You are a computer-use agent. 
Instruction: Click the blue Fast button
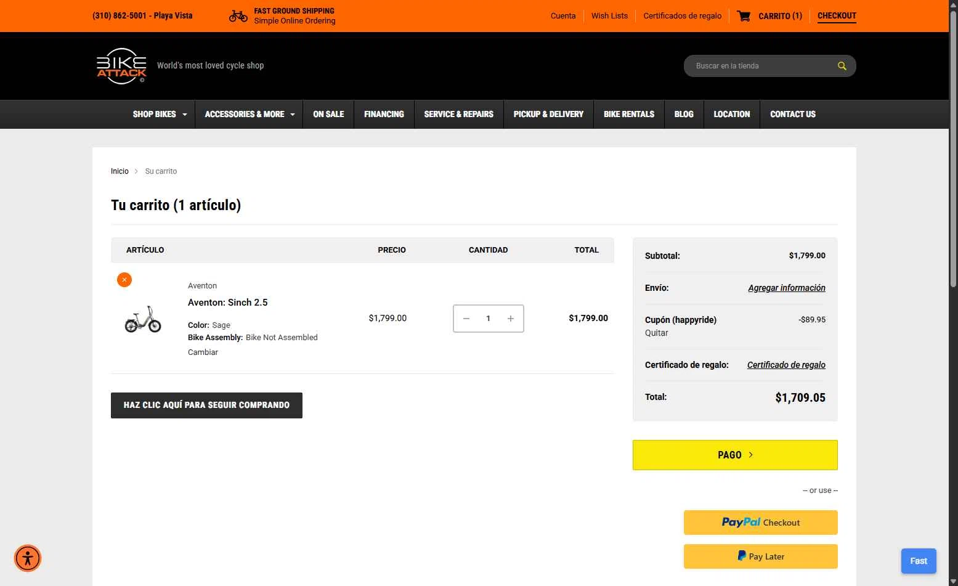[919, 561]
